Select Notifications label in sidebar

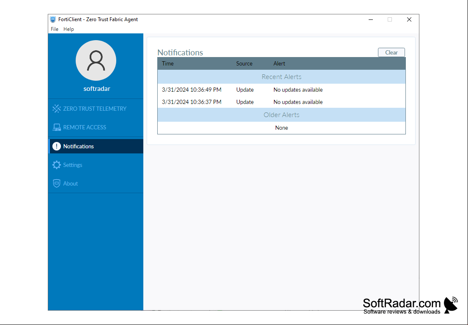79,146
